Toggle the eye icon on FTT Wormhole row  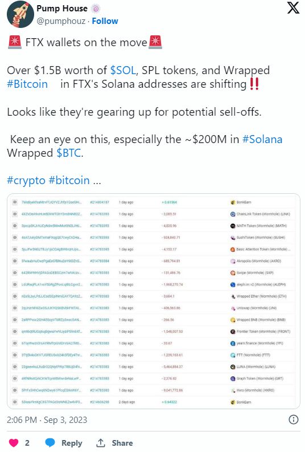pos(15,355)
